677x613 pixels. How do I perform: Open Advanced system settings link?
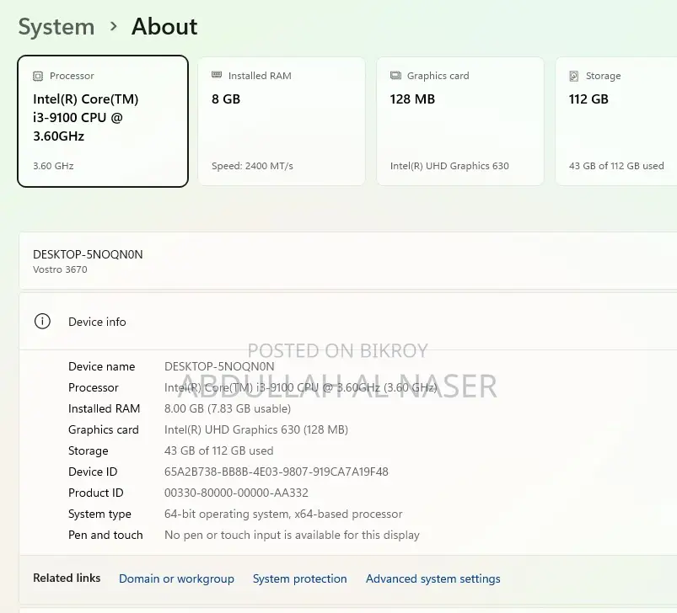coord(433,578)
